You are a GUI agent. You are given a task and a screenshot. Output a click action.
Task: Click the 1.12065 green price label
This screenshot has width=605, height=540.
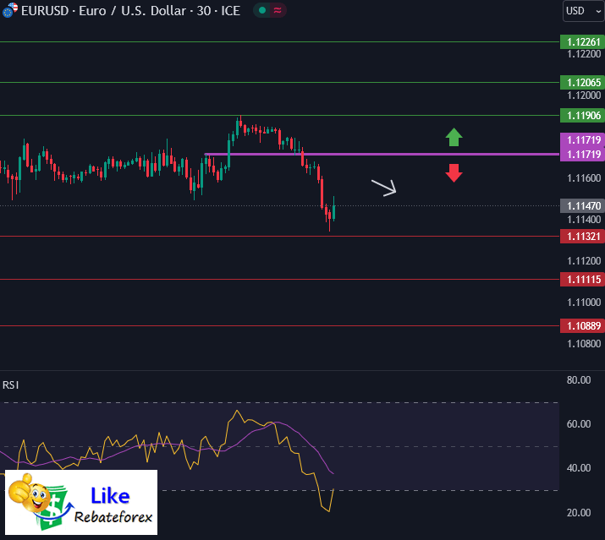582,83
